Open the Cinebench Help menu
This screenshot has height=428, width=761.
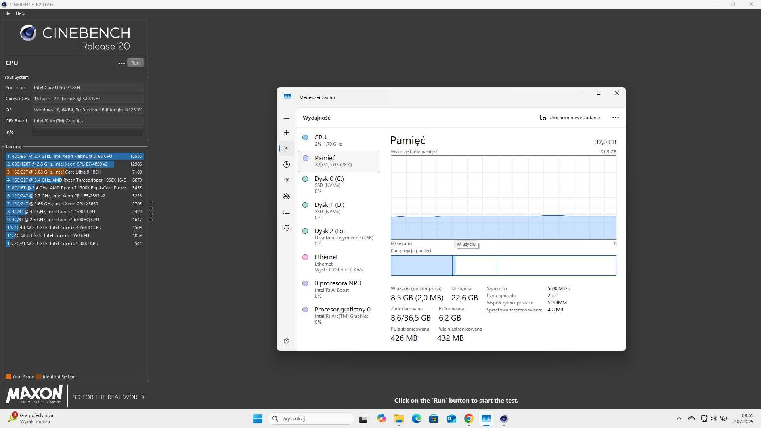21,13
